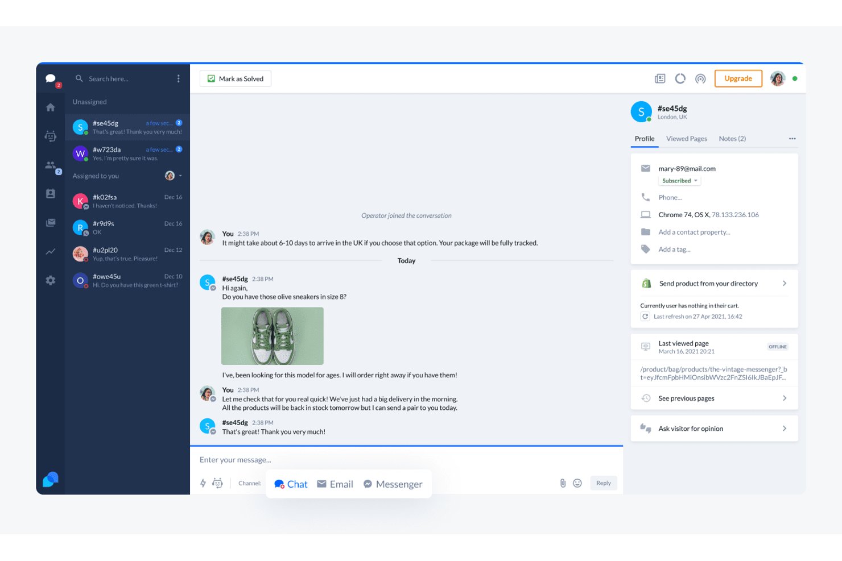This screenshot has height=561, width=842.
Task: Open the Subscribed status dropdown
Action: [679, 181]
